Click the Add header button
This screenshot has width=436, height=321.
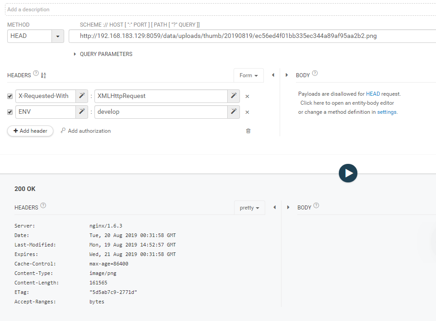(x=30, y=131)
